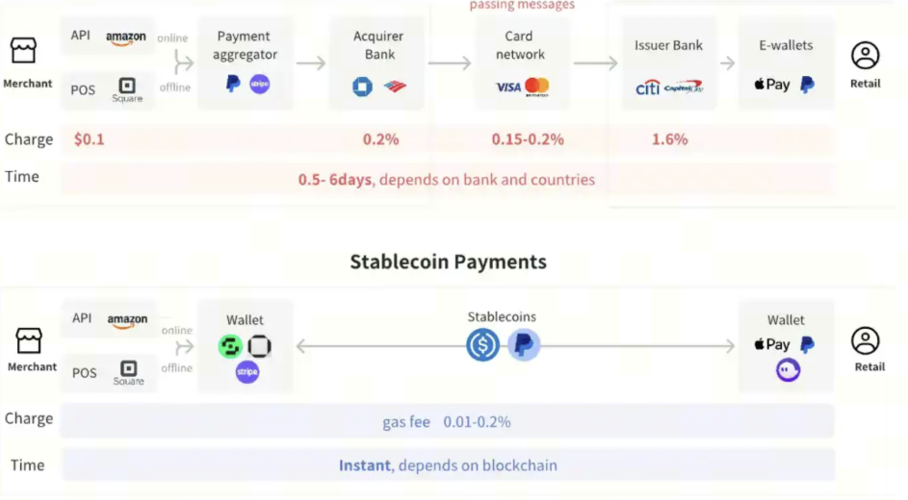Click the Stripe logo in Payment aggregator

pyautogui.click(x=260, y=85)
